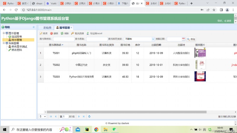Open the Mail app from taskbar
This screenshot has width=237, height=133.
[x=78, y=129]
